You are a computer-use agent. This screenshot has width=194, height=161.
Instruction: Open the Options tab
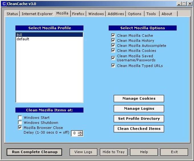click(x=135, y=14)
